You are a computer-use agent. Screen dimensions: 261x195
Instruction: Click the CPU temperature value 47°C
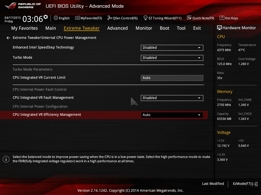point(242,50)
